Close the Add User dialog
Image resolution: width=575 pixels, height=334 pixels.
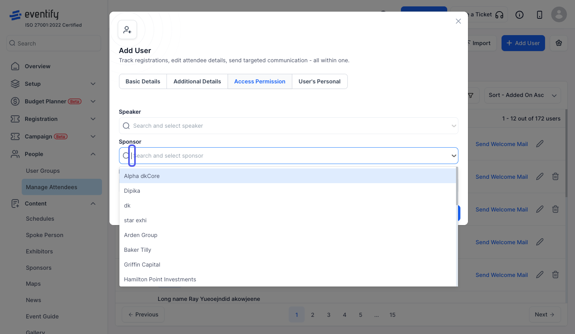tap(458, 21)
